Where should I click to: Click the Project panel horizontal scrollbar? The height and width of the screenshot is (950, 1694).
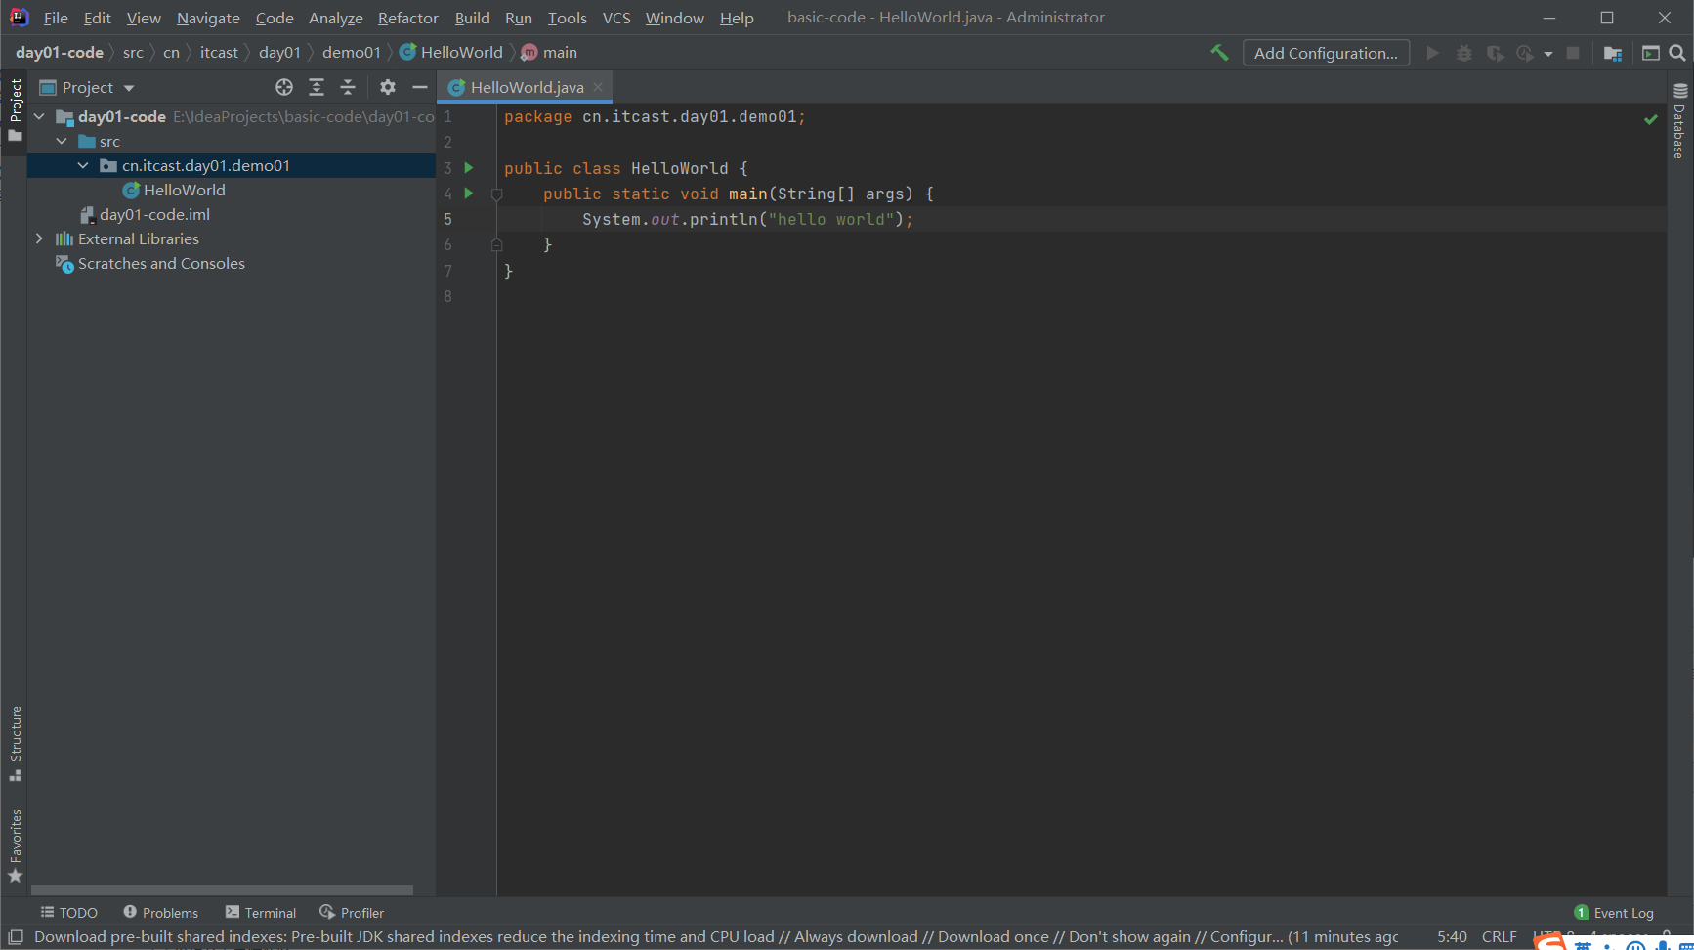[x=222, y=890]
